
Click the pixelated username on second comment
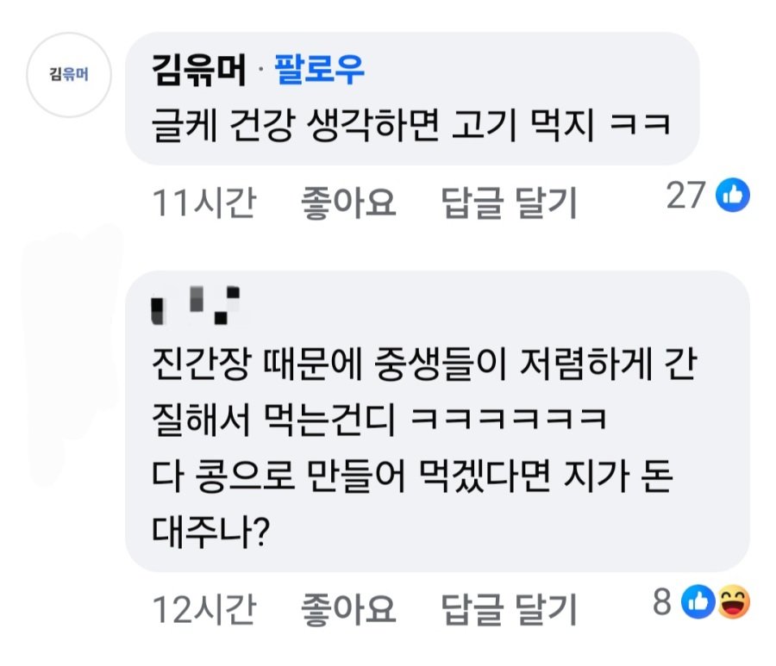pos(195,305)
